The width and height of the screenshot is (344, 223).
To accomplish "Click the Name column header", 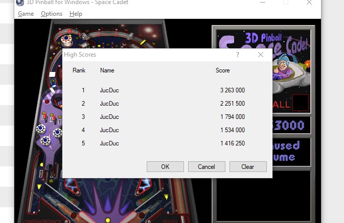I will (x=107, y=70).
